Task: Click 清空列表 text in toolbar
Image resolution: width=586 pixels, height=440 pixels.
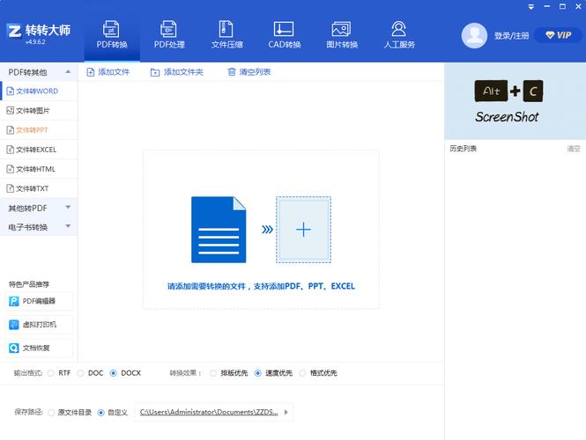Action: coord(255,71)
